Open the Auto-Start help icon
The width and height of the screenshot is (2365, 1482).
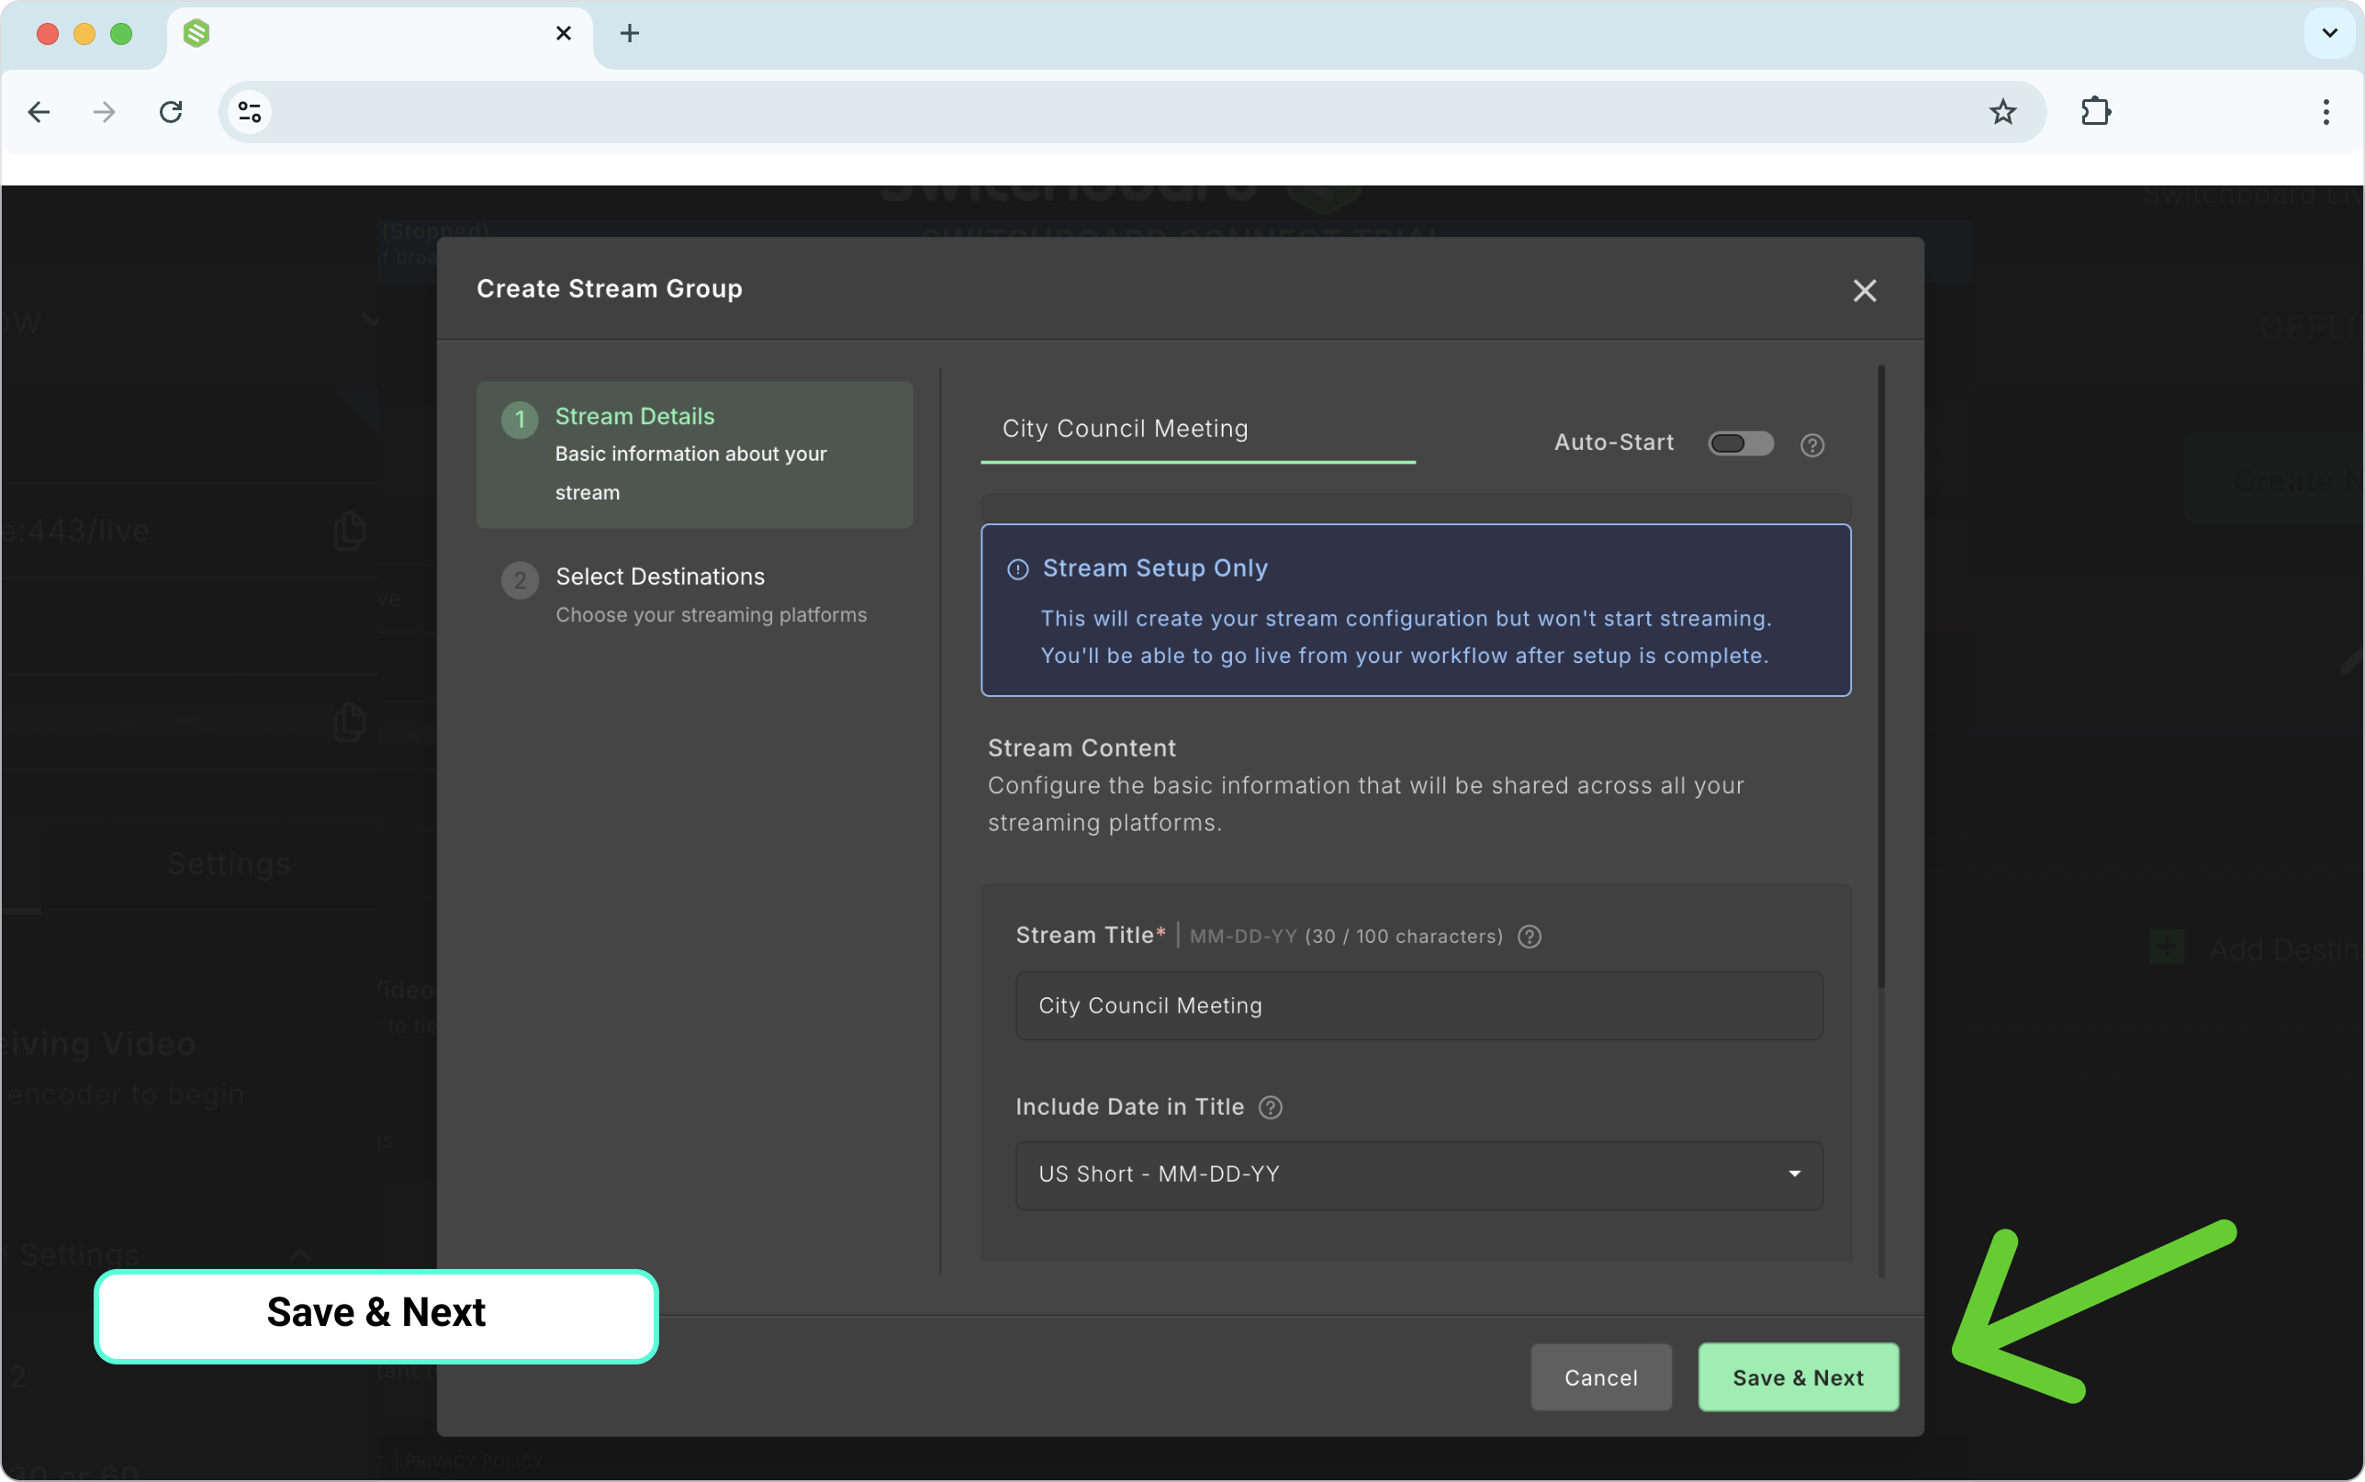click(1811, 445)
